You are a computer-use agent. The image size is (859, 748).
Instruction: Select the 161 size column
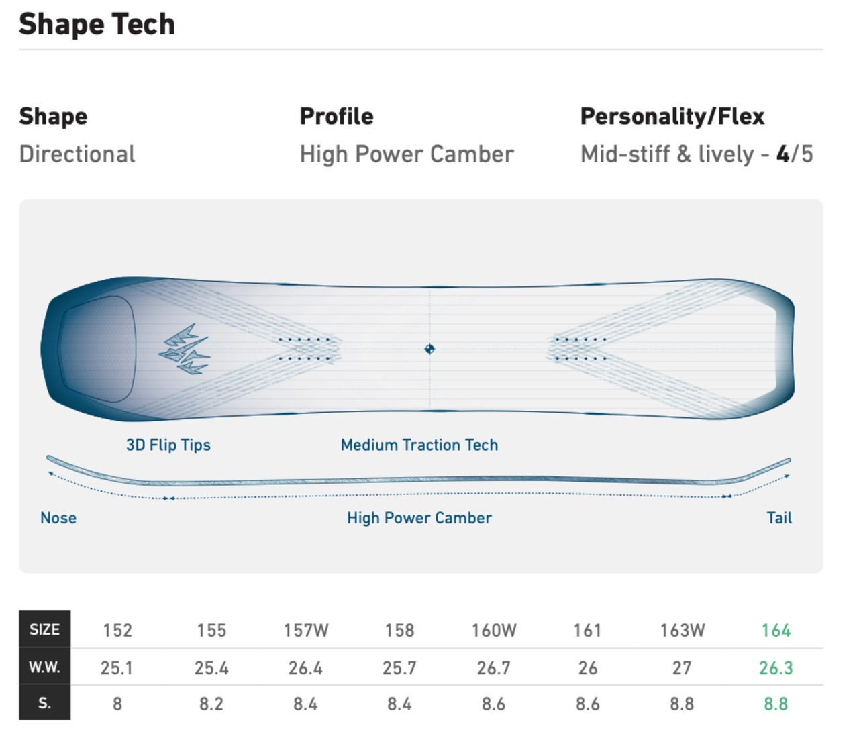pos(587,631)
